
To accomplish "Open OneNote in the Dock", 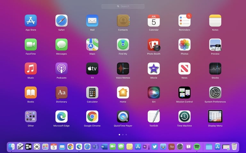I will pyautogui.click(x=146, y=147).
